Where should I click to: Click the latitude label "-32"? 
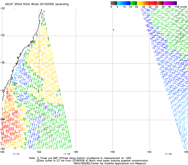click(x=2, y=35)
